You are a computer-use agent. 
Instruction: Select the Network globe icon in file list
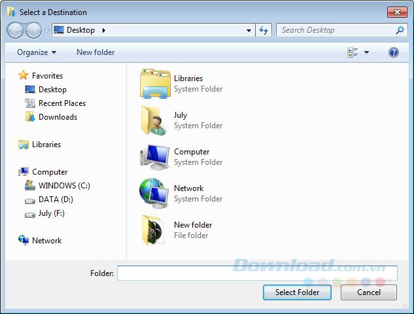pyautogui.click(x=154, y=194)
